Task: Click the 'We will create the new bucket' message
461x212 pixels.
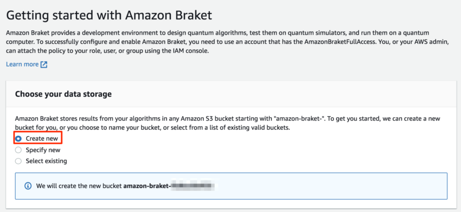Action: point(79,186)
